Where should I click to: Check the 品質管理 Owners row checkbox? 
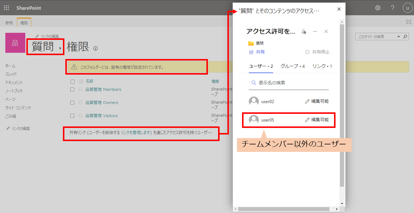coord(72,103)
